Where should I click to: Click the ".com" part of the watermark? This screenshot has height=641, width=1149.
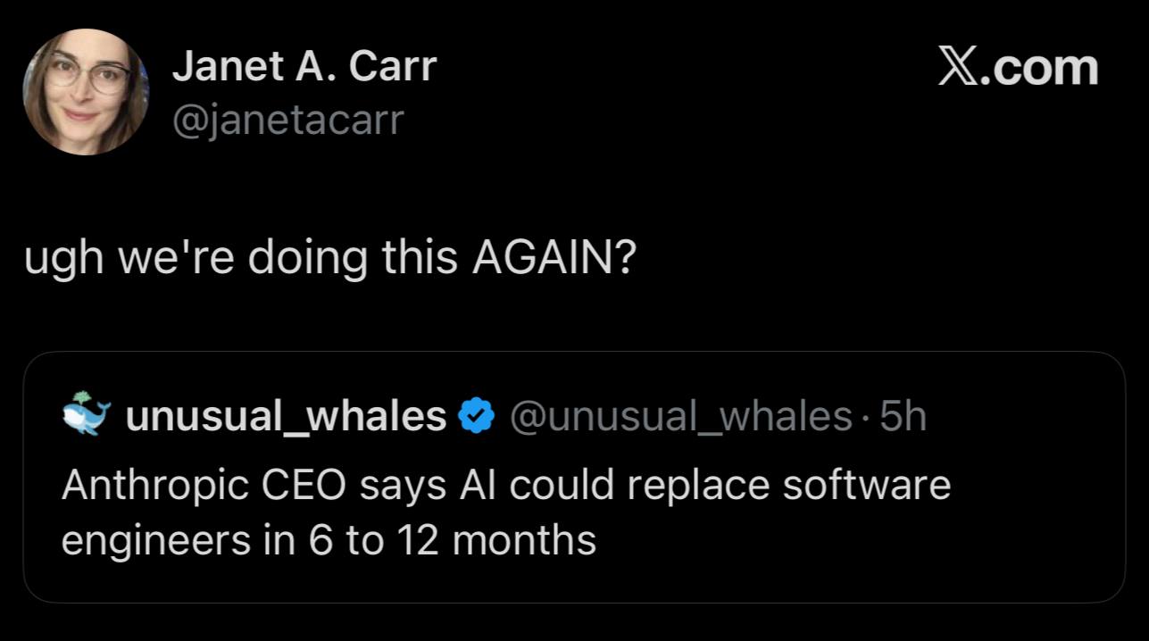tap(1038, 69)
